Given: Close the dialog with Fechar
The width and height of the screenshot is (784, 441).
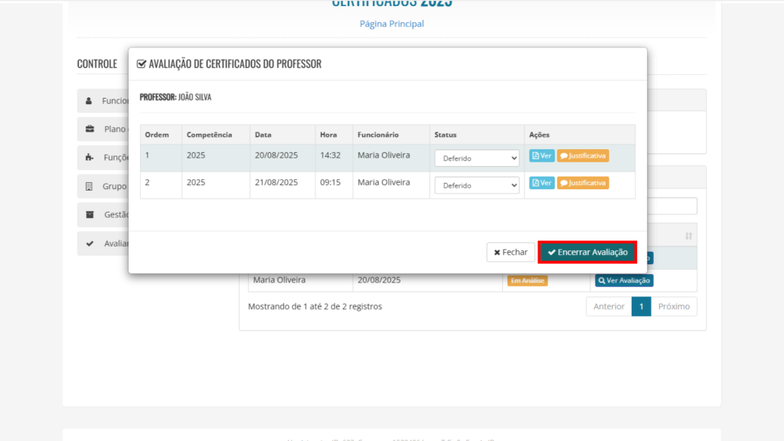Looking at the screenshot, I should click(511, 252).
